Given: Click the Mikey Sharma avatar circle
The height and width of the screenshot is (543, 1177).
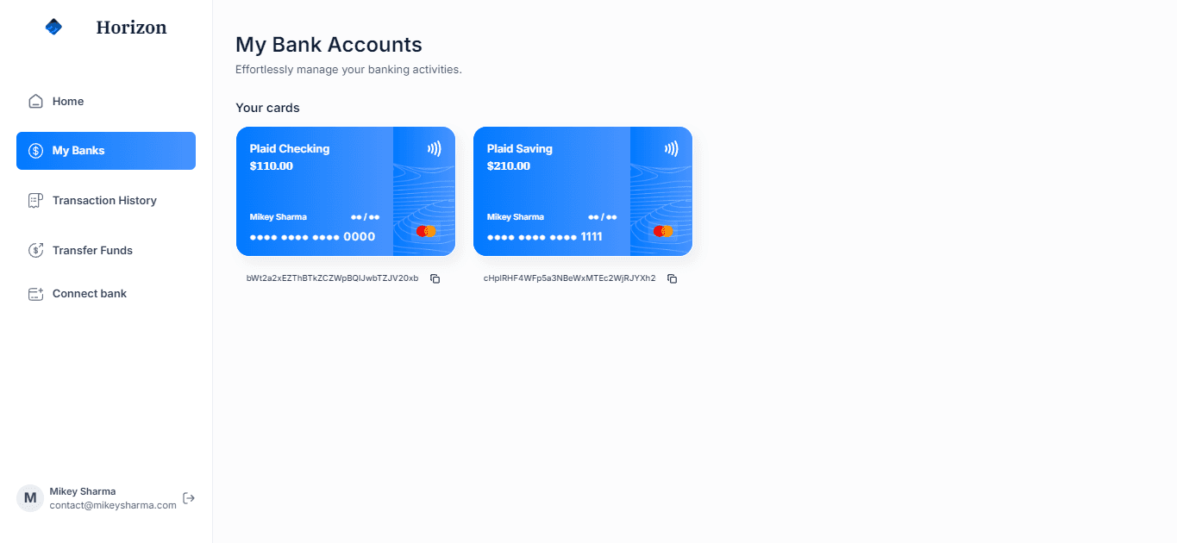Looking at the screenshot, I should tap(30, 498).
